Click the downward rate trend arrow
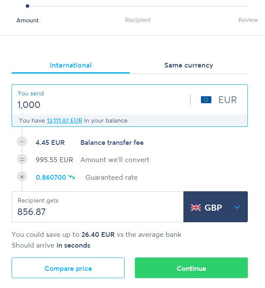Viewport: 265px width, 288px height. click(71, 177)
